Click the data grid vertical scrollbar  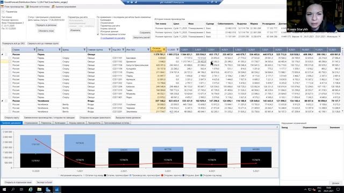point(342,80)
